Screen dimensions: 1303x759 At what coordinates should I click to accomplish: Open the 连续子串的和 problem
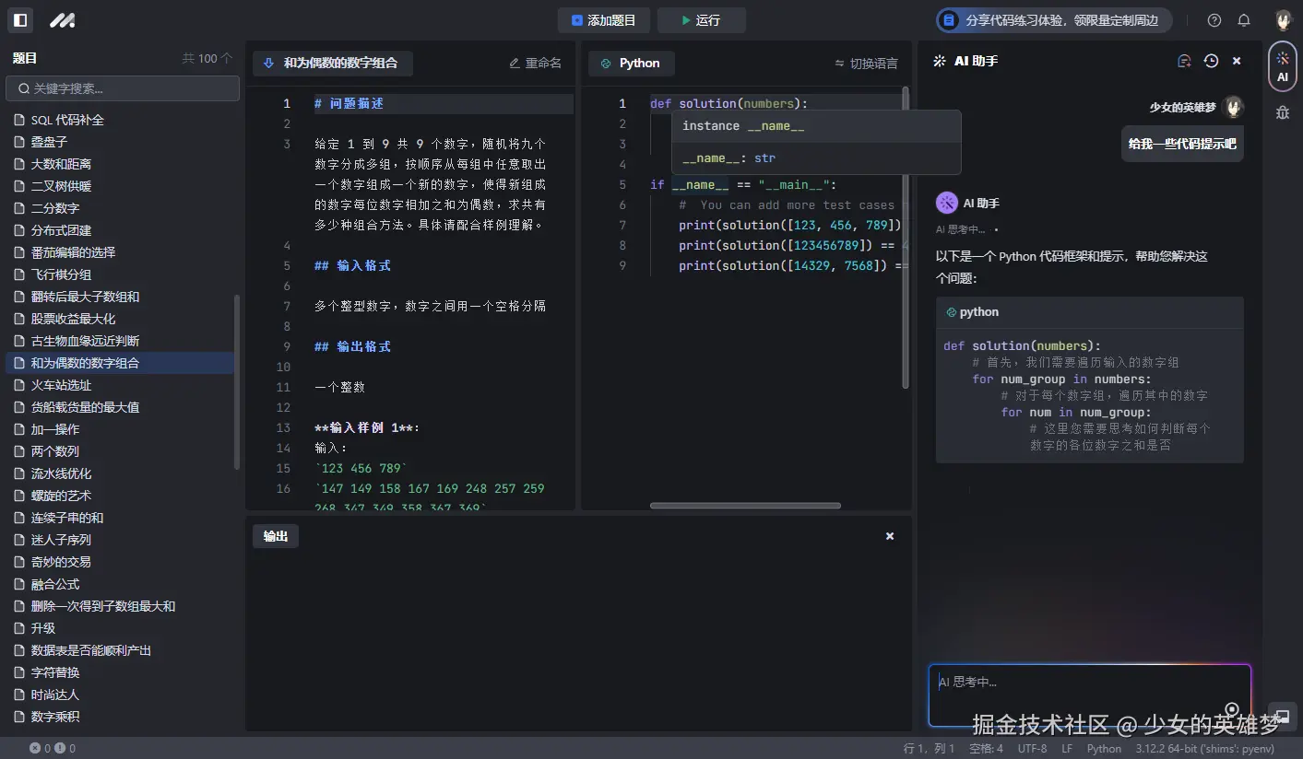[120, 518]
